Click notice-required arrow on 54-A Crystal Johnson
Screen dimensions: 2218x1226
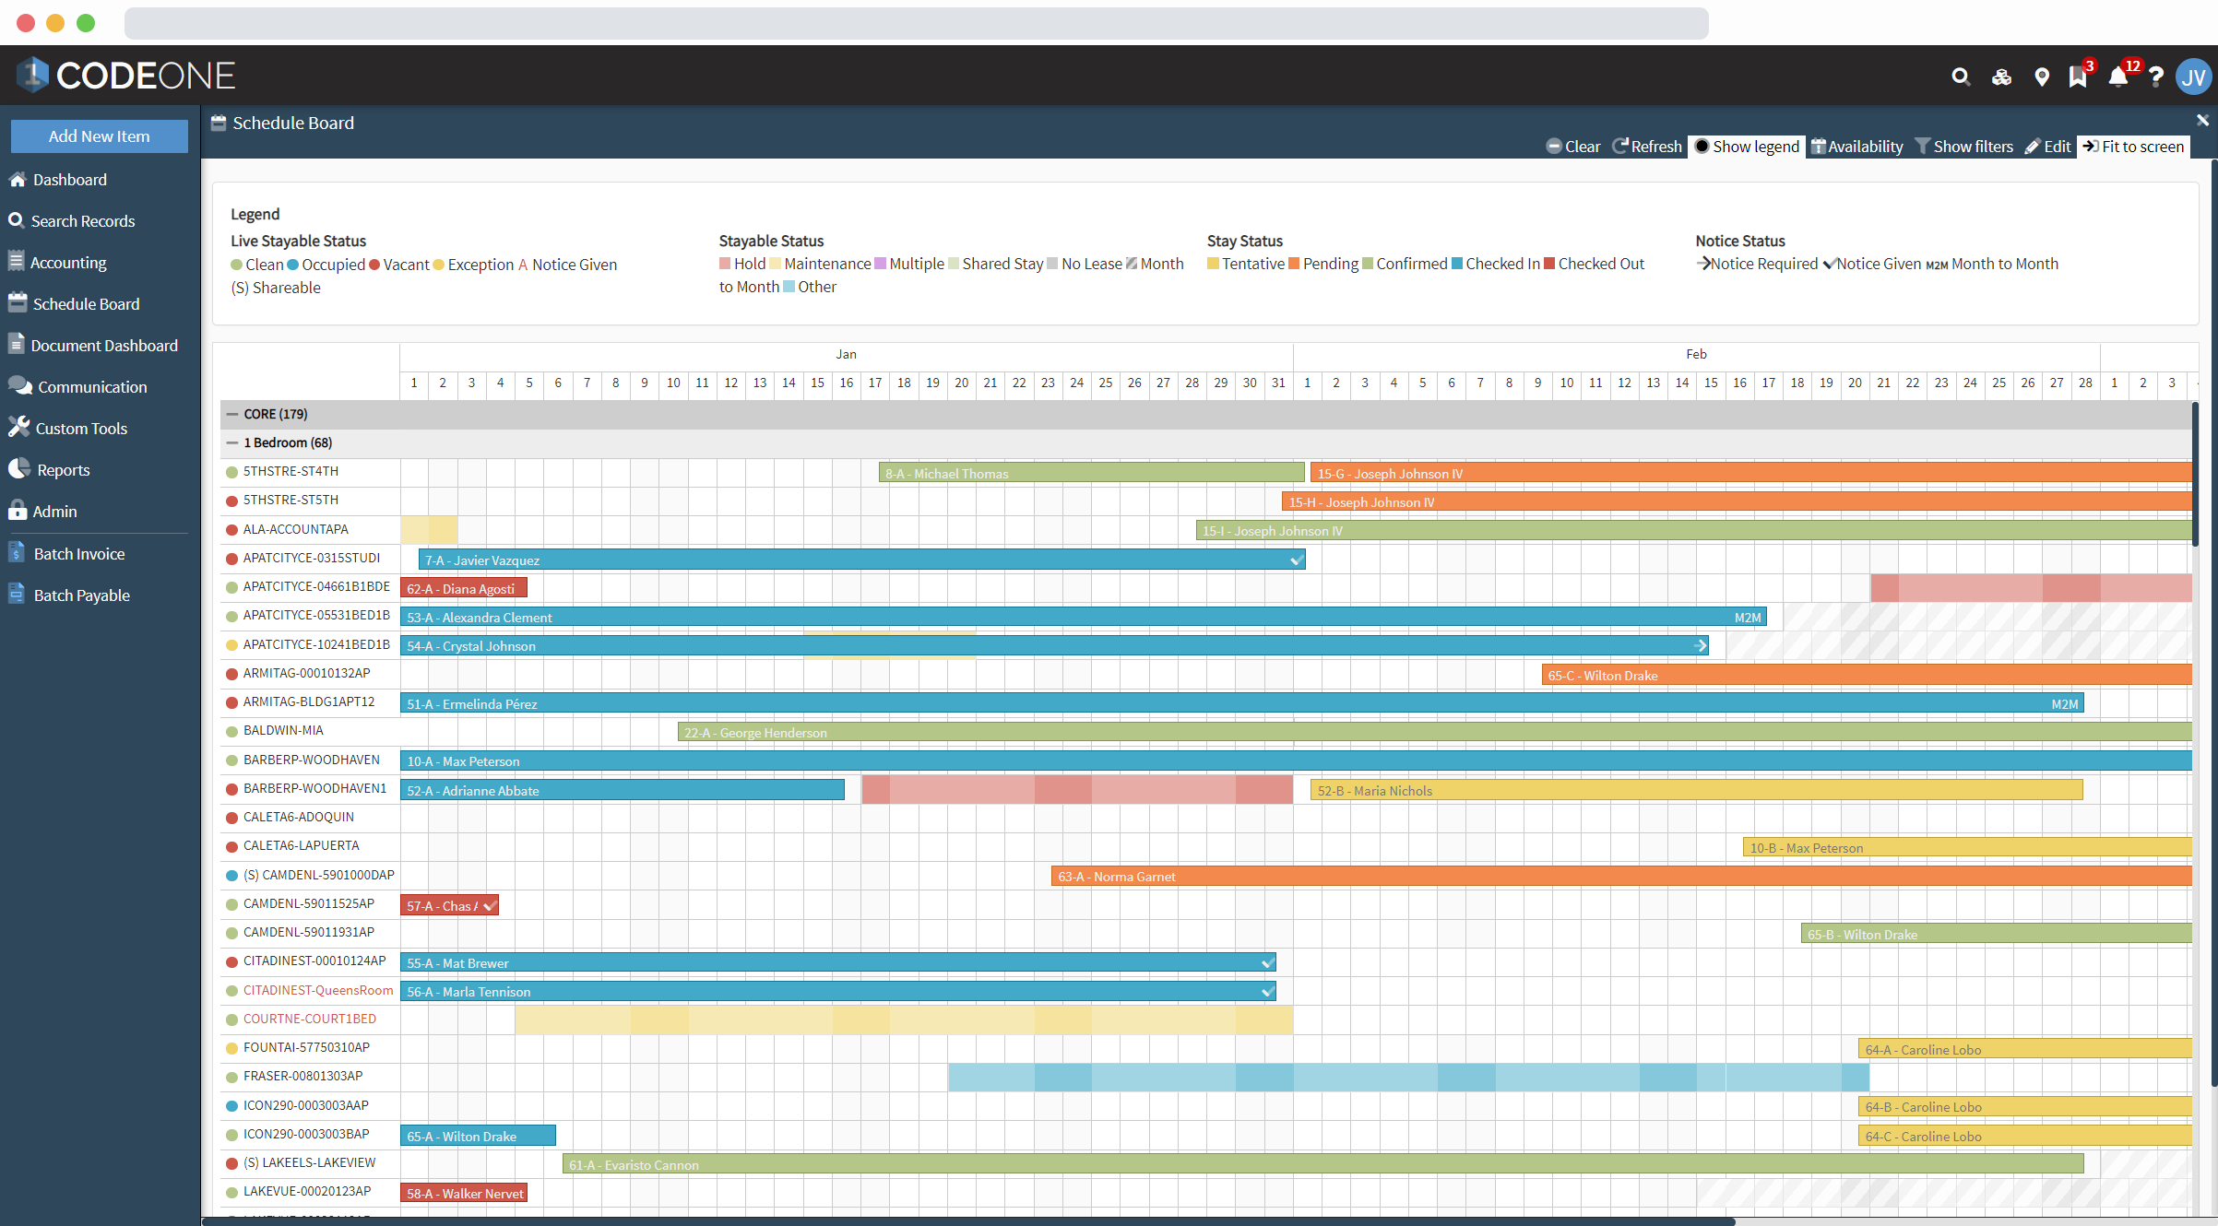tap(1700, 646)
